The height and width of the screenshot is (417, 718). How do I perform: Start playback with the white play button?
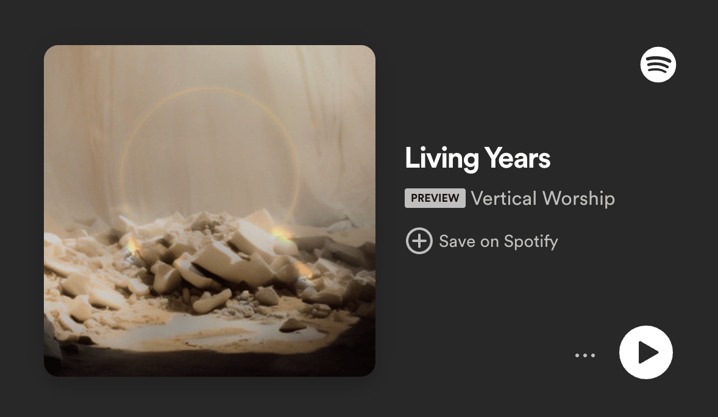645,352
